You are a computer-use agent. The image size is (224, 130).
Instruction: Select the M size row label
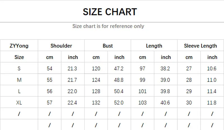tap(19, 80)
